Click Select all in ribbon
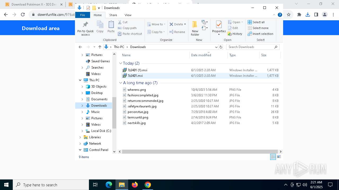The height and width of the screenshot is (190, 339). point(256,22)
